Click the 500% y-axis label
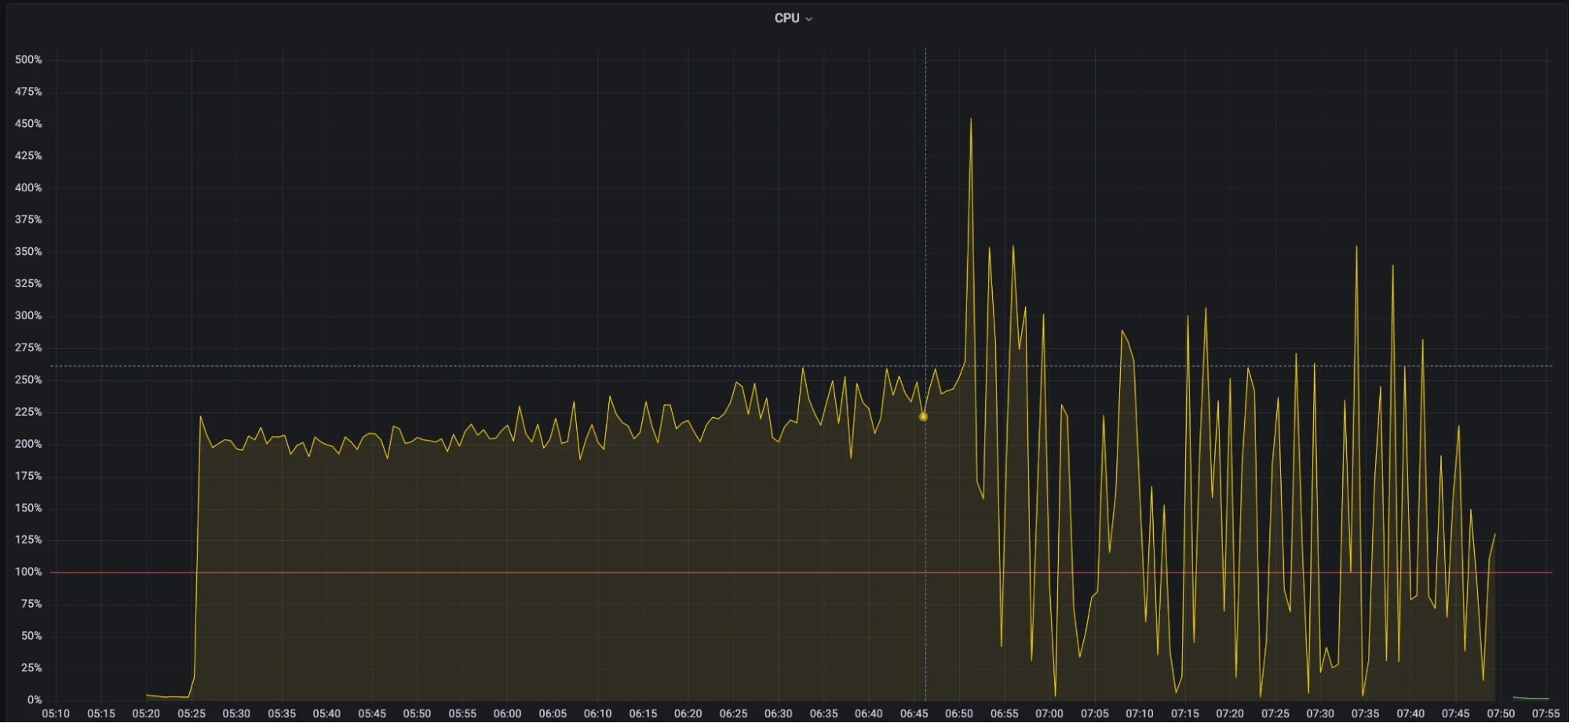 tap(28, 60)
